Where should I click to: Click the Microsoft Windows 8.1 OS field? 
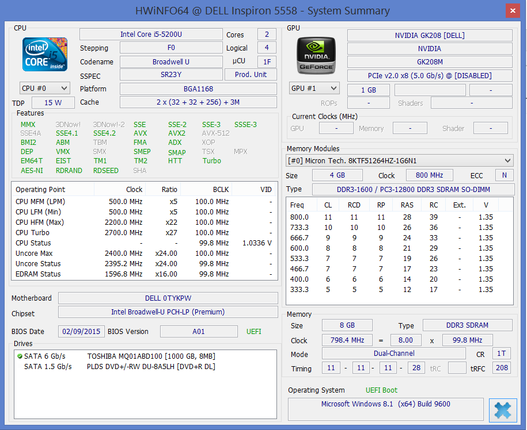385,404
